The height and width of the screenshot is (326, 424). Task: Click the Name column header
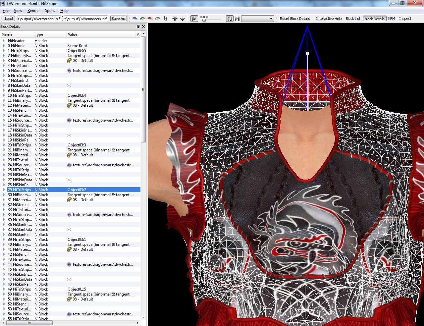(x=17, y=34)
